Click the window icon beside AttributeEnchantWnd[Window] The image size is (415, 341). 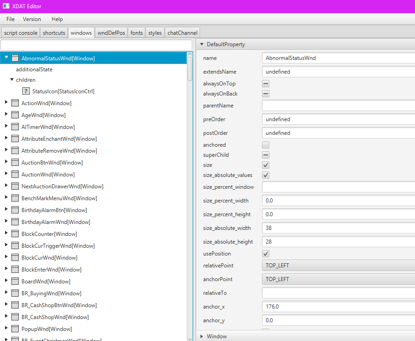tap(15, 139)
